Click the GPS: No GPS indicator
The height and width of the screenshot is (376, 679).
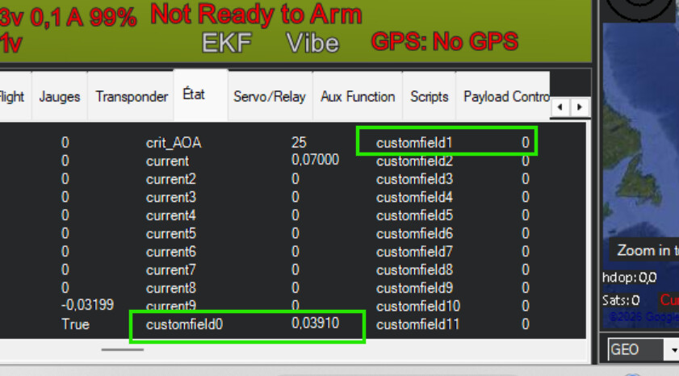point(445,42)
